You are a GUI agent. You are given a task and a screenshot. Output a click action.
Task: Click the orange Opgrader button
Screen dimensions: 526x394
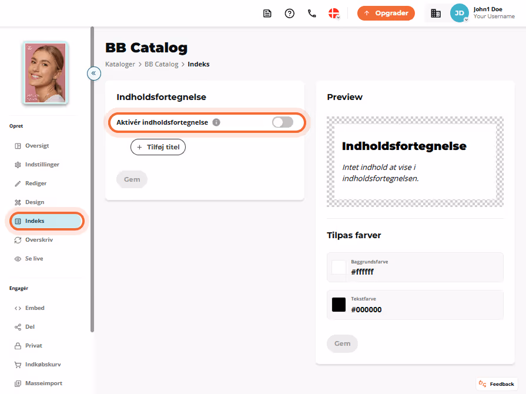pyautogui.click(x=386, y=13)
